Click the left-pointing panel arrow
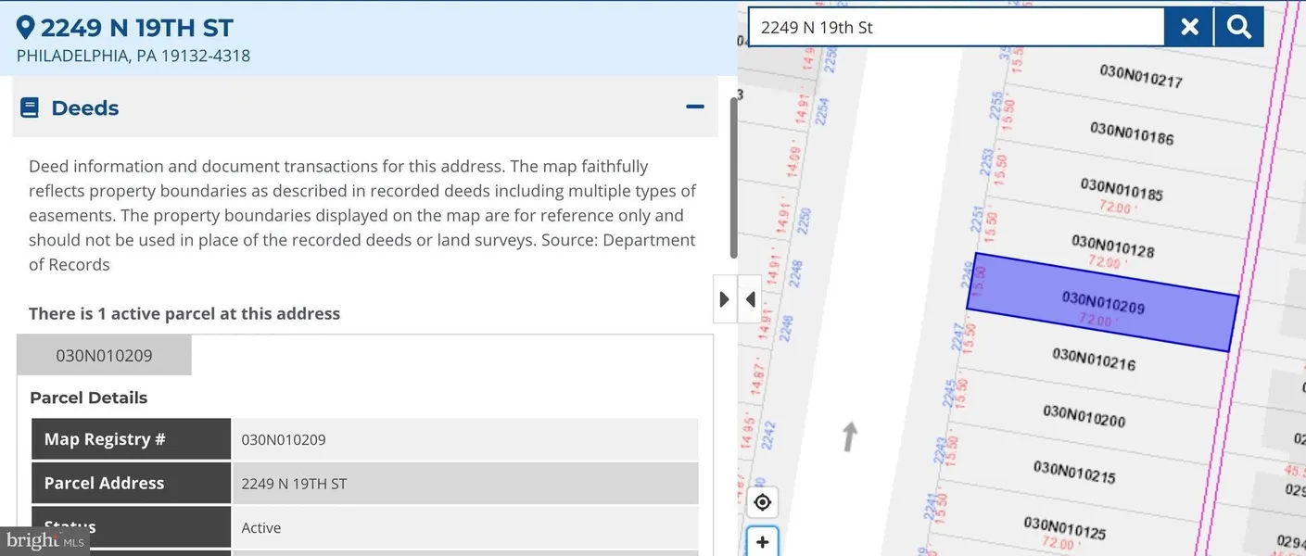Viewport: 1306px width, 556px height. [x=750, y=299]
